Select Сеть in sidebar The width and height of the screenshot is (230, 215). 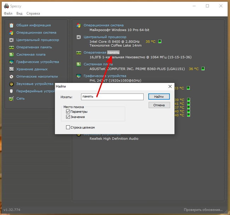21,98
